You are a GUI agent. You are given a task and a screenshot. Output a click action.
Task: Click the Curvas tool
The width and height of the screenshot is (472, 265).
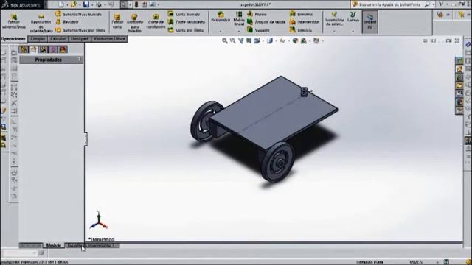pos(353,17)
